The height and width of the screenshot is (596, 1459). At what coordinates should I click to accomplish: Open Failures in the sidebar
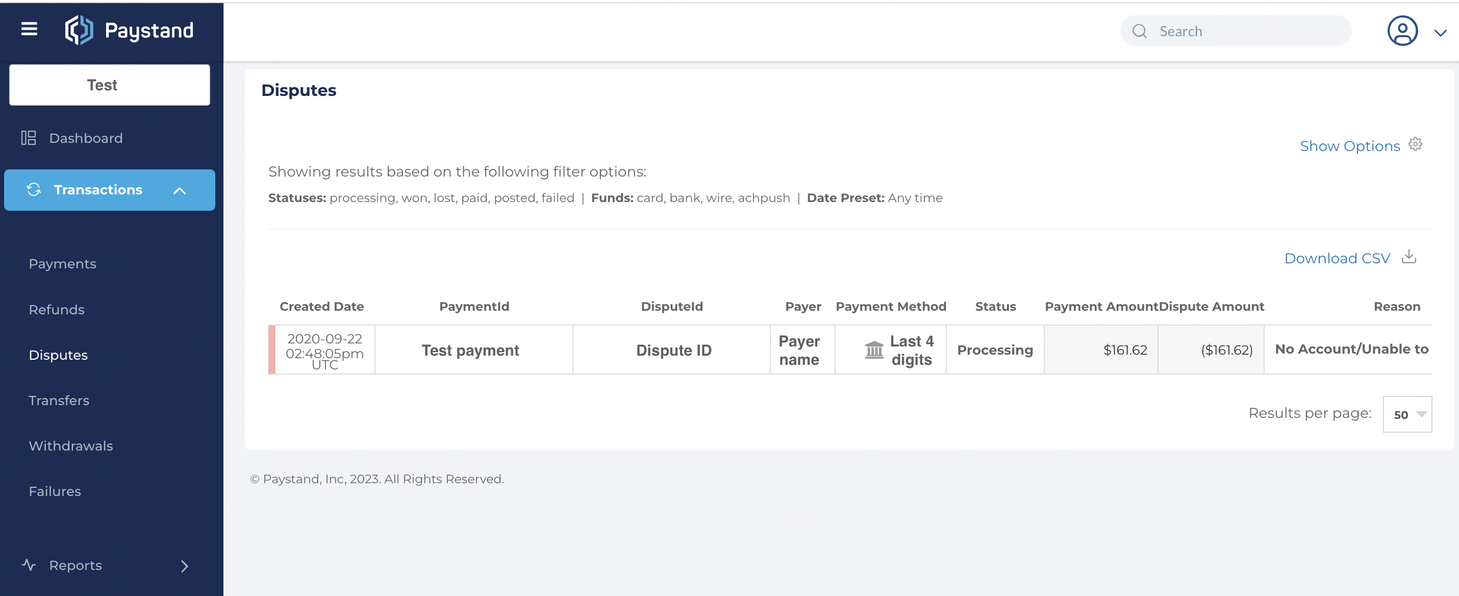click(x=55, y=491)
